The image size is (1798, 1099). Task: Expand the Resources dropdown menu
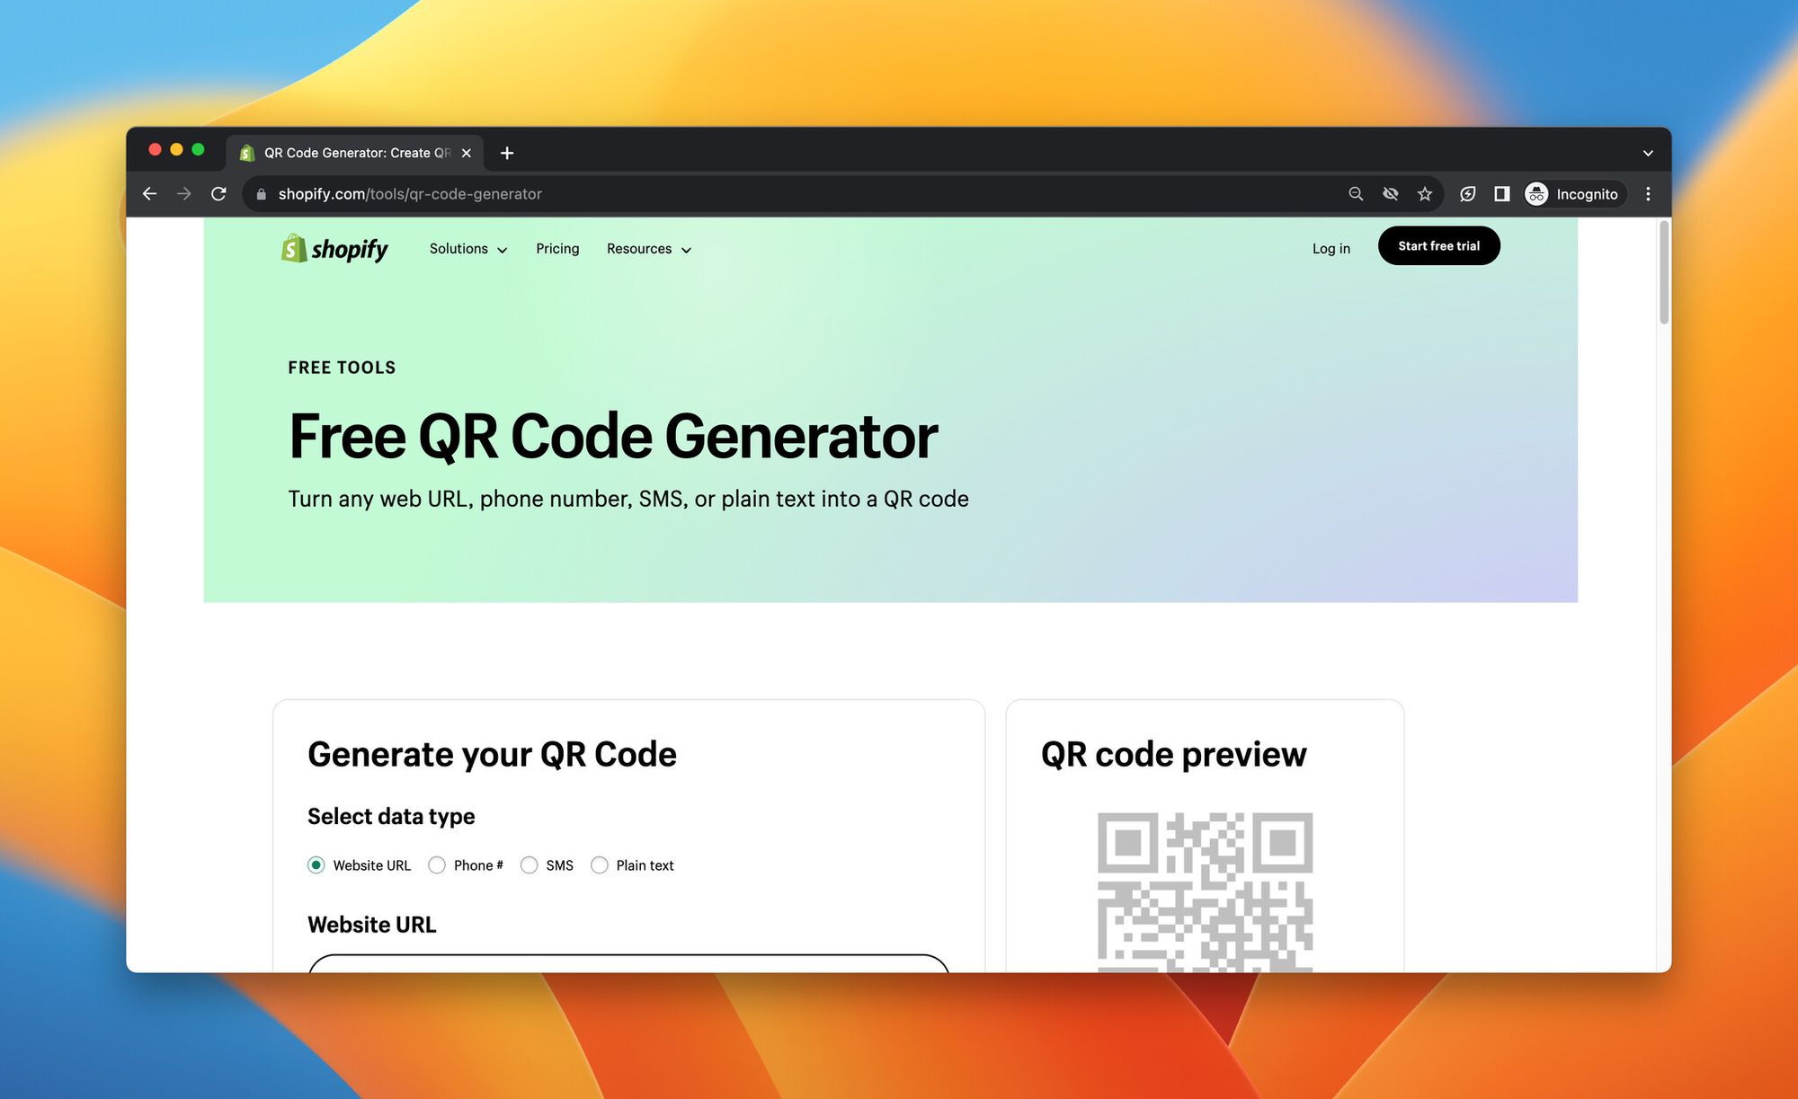coord(648,248)
